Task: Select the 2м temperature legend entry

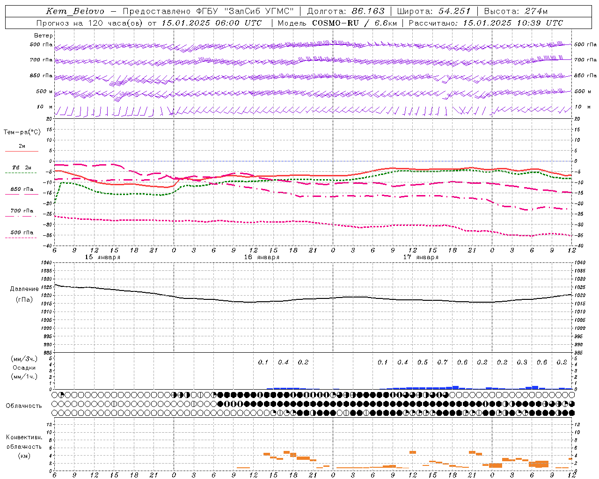Action: (x=22, y=146)
